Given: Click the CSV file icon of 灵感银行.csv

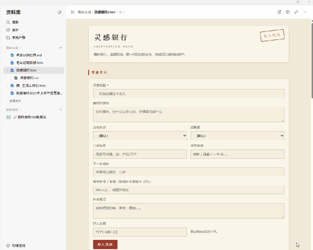Looking at the screenshot, I should (x=16, y=78).
